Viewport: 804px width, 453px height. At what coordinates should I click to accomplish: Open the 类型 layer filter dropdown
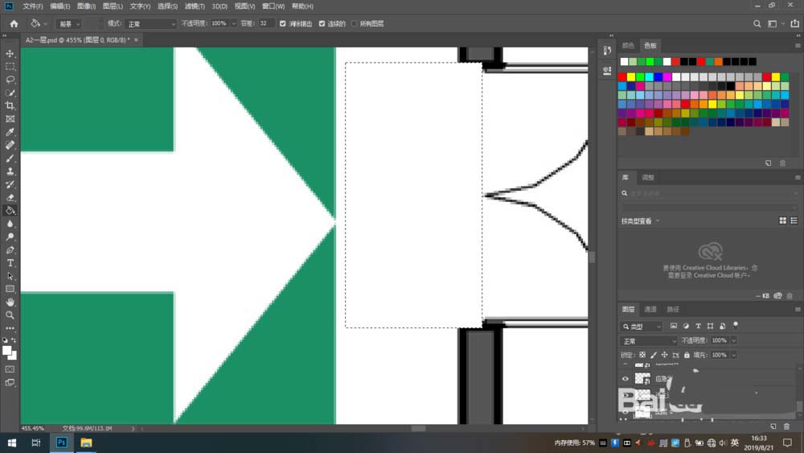[x=642, y=327]
